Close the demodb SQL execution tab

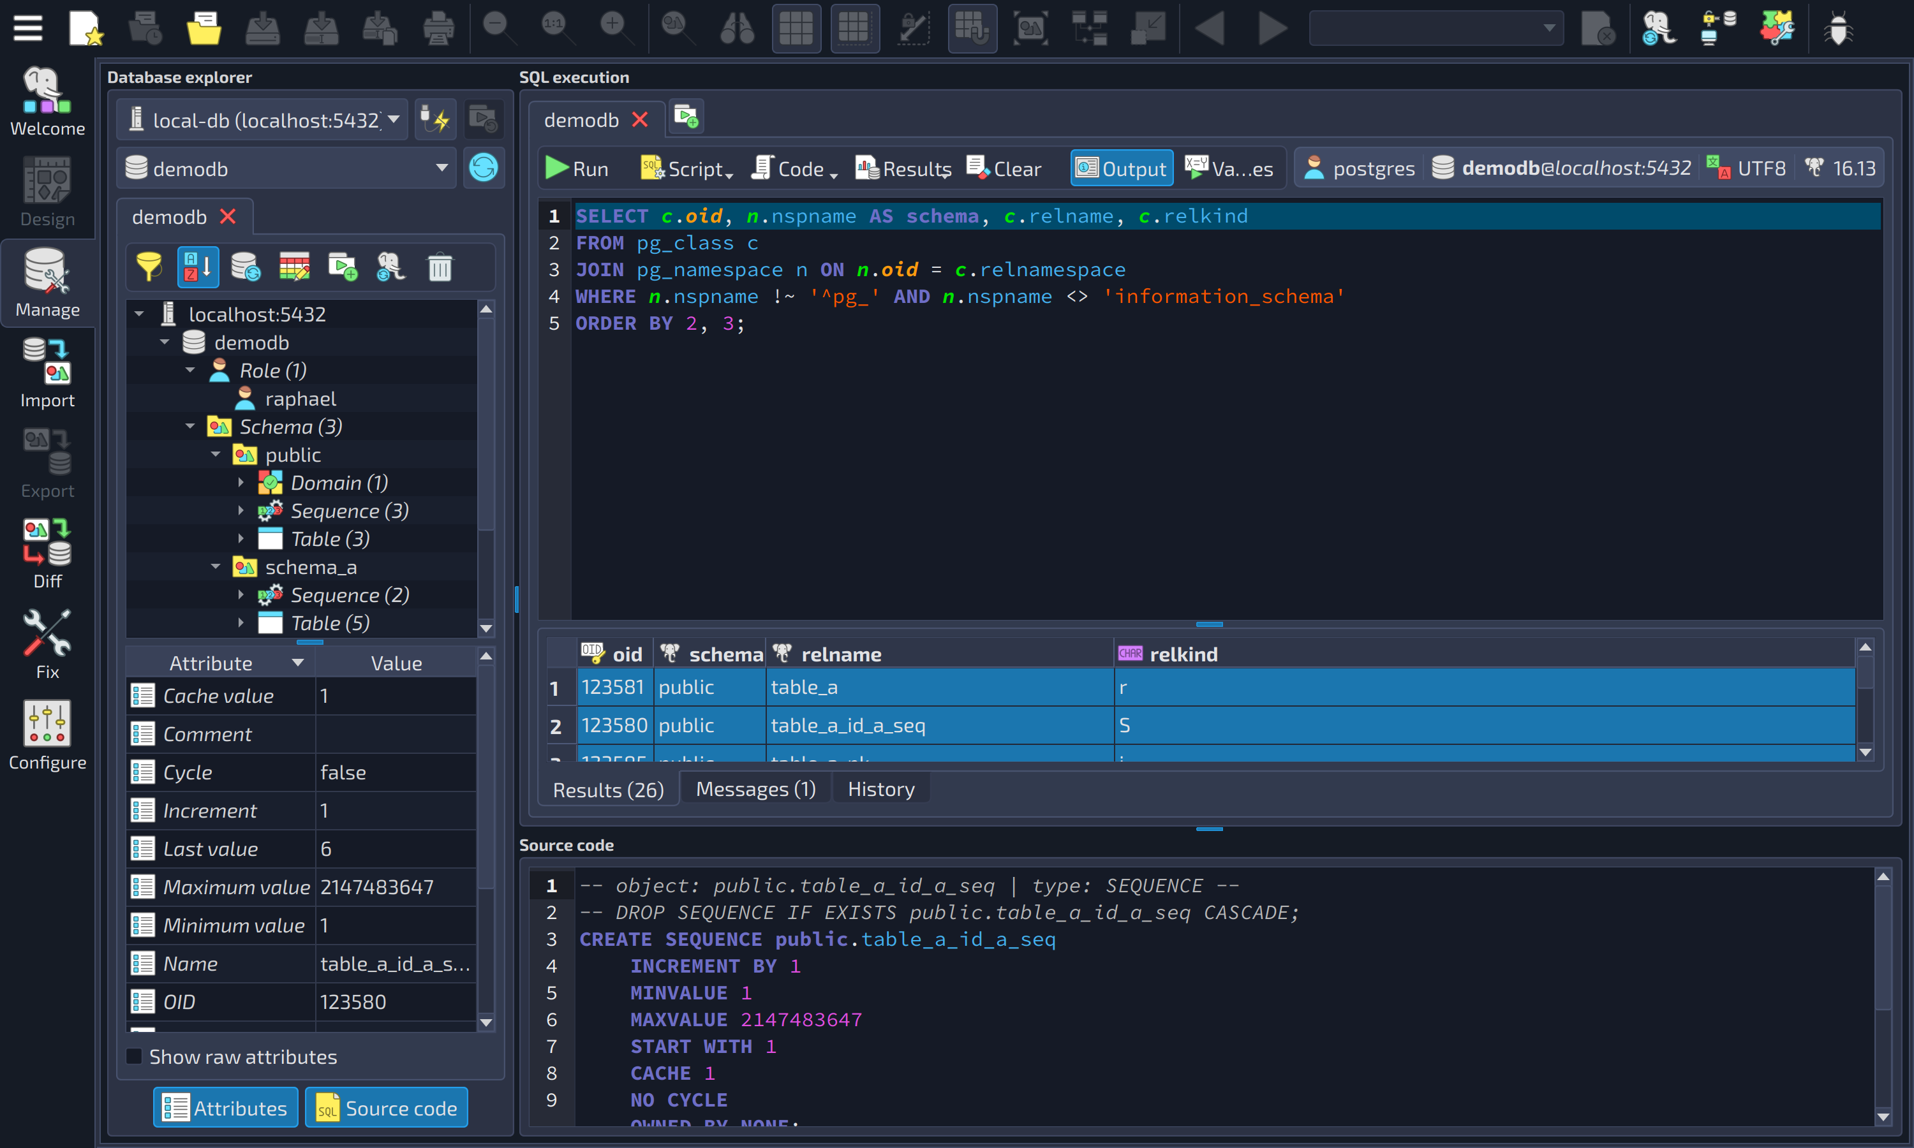(x=640, y=120)
